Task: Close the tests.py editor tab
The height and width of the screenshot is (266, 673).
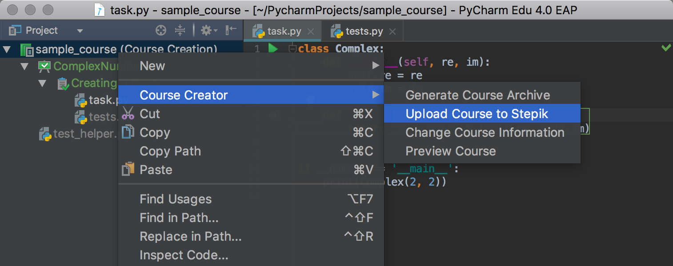Action: (392, 32)
